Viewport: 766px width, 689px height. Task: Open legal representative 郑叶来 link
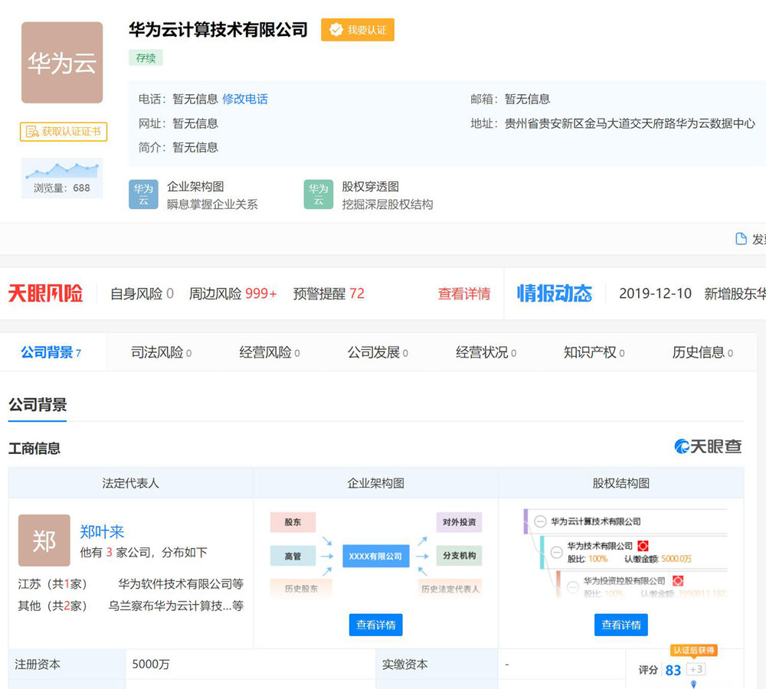click(x=102, y=532)
